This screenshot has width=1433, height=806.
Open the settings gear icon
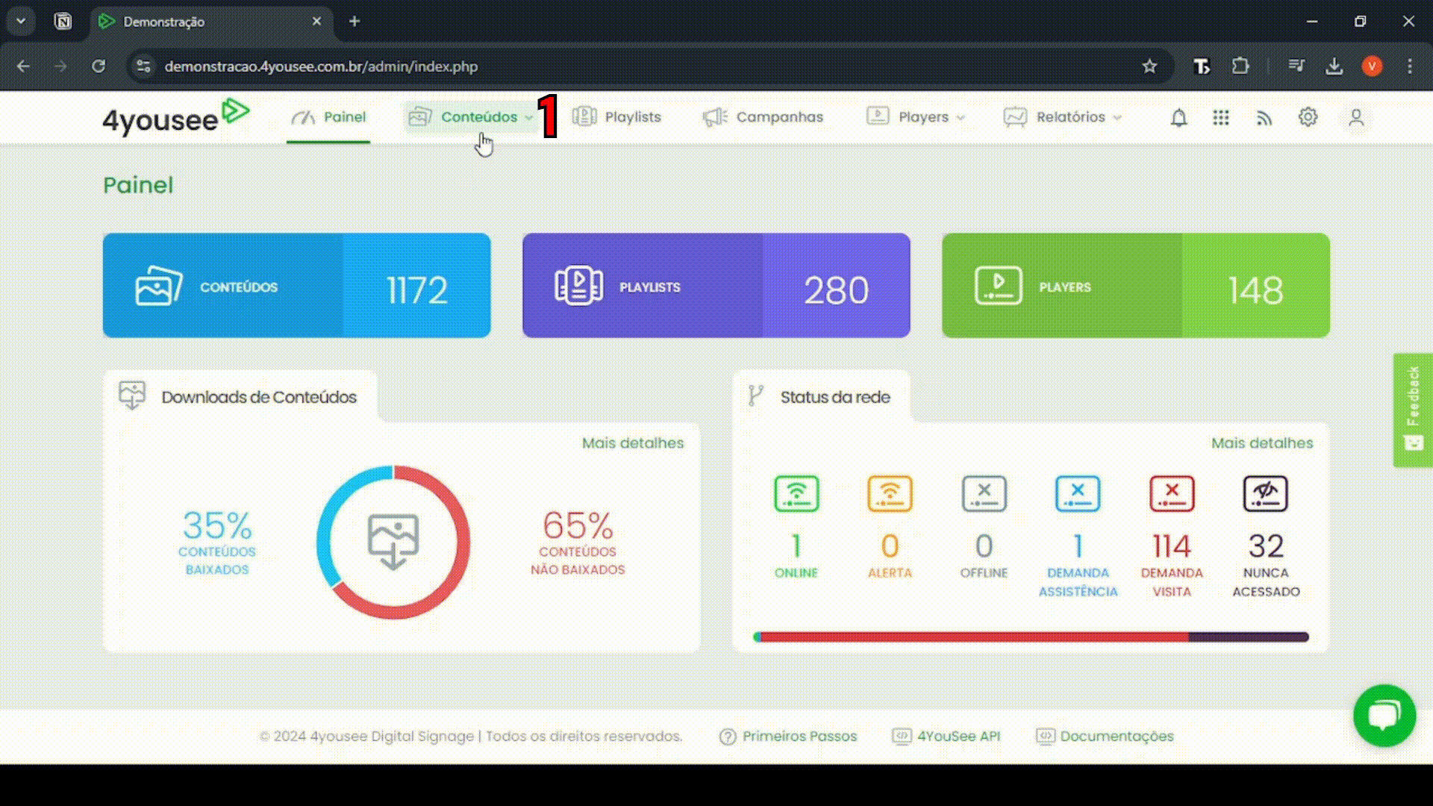point(1308,117)
